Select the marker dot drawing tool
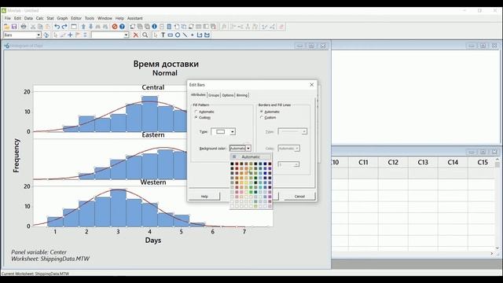 [x=193, y=35]
